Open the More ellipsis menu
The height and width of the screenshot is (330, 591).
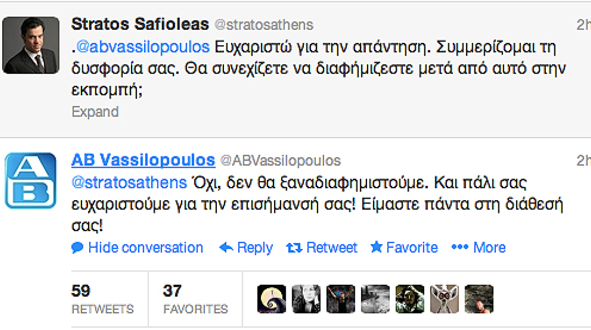[460, 248]
